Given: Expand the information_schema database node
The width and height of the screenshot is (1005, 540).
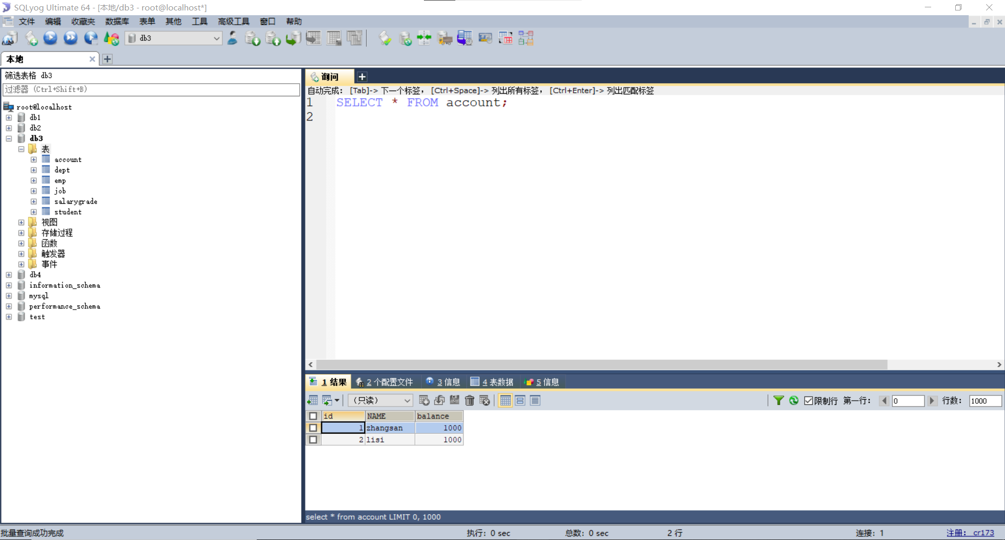Looking at the screenshot, I should [9, 285].
